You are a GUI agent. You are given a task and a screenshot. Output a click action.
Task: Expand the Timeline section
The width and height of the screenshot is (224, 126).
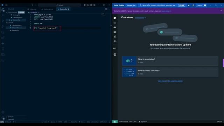(10, 119)
